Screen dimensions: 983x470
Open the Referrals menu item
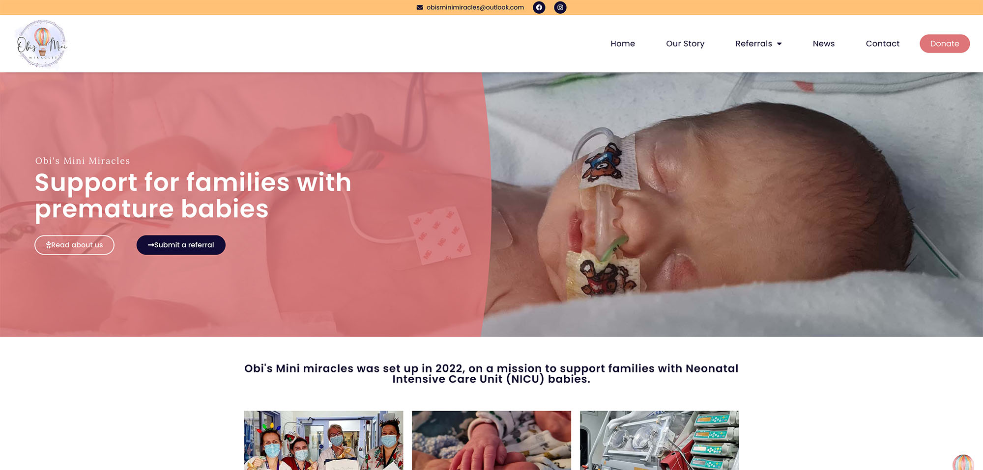pos(753,44)
